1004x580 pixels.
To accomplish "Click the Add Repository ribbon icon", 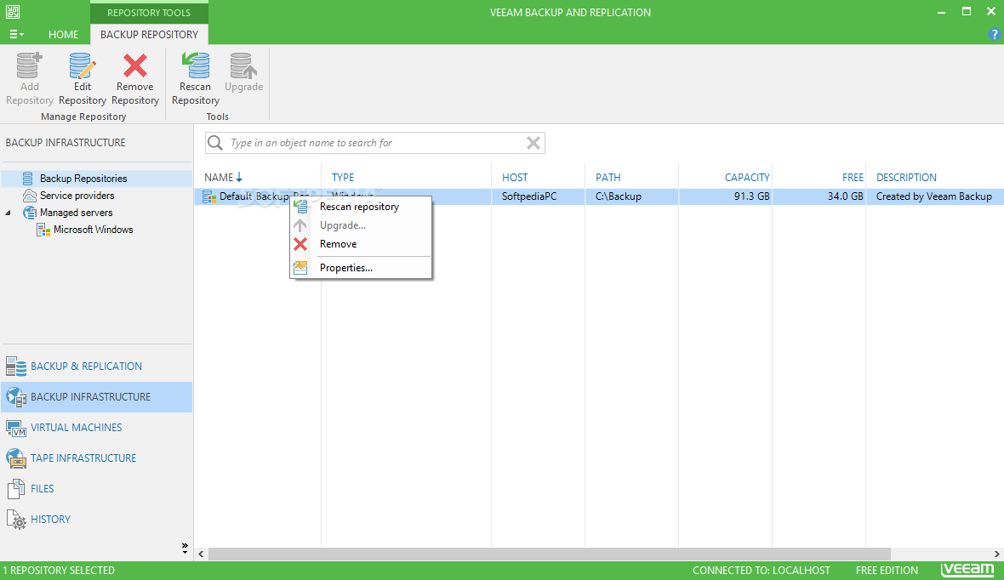I will click(29, 65).
